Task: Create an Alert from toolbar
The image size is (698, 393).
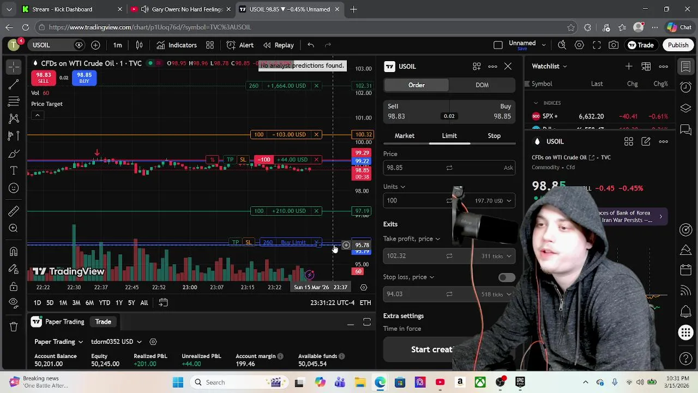Action: tap(240, 45)
